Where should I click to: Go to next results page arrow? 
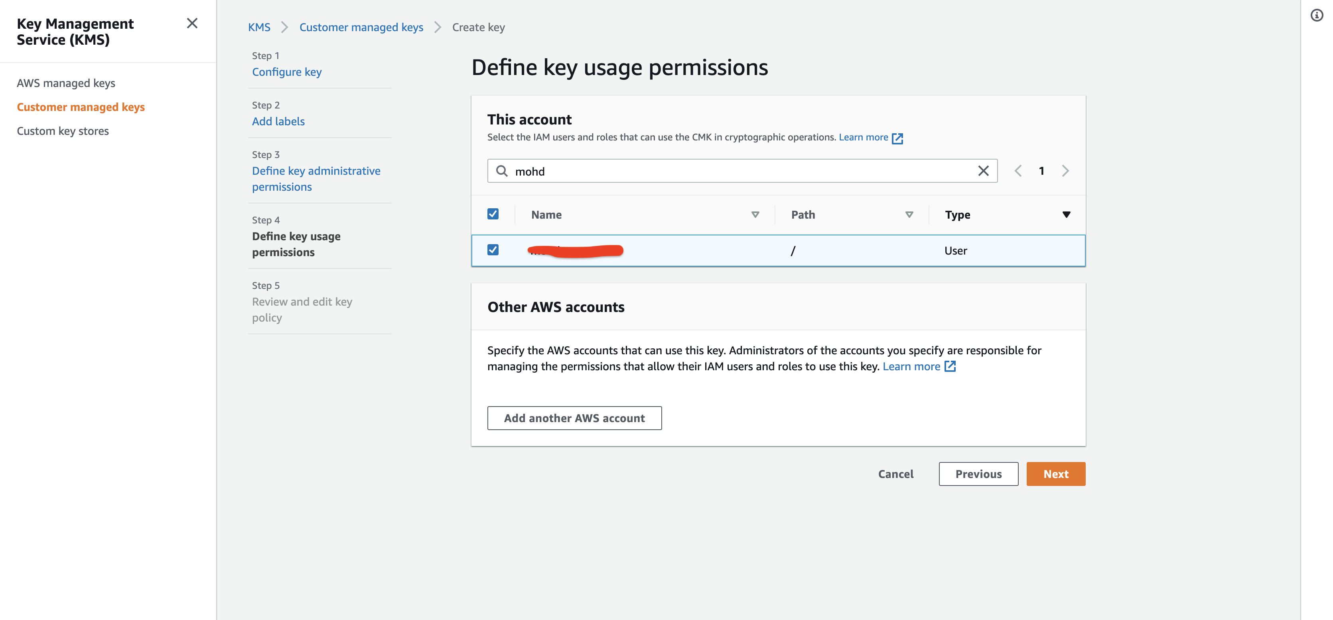[1065, 171]
